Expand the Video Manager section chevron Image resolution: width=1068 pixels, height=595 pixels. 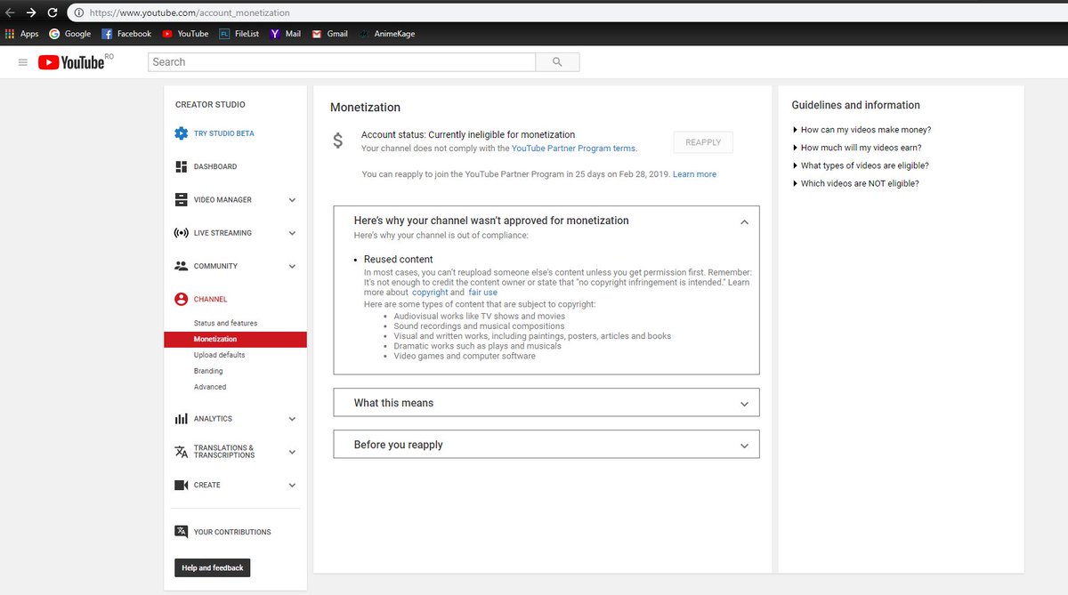click(x=292, y=200)
